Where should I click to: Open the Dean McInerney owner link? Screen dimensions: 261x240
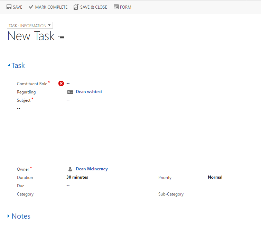92,169
